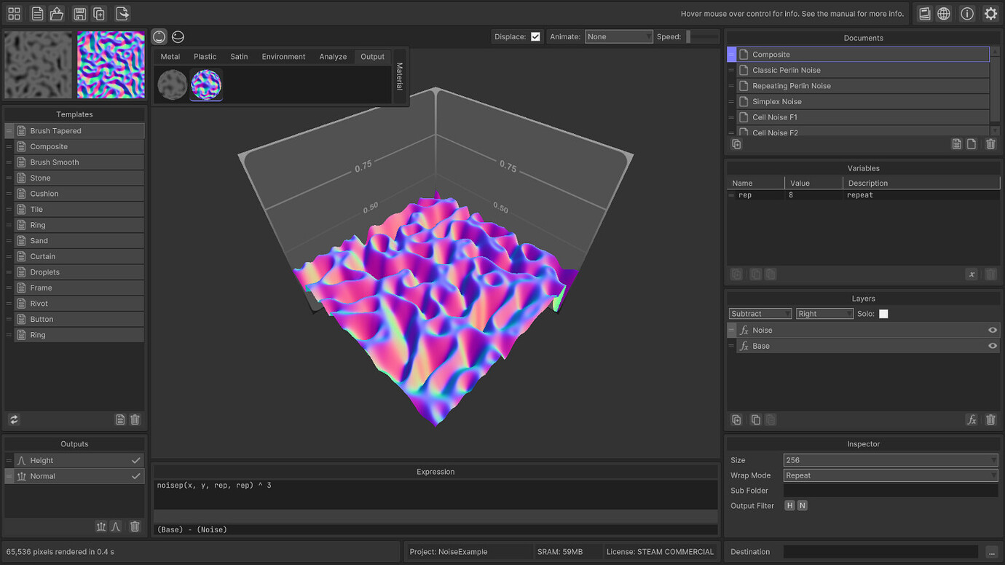Duplicate document using copy icon below Documents list

[x=736, y=143]
